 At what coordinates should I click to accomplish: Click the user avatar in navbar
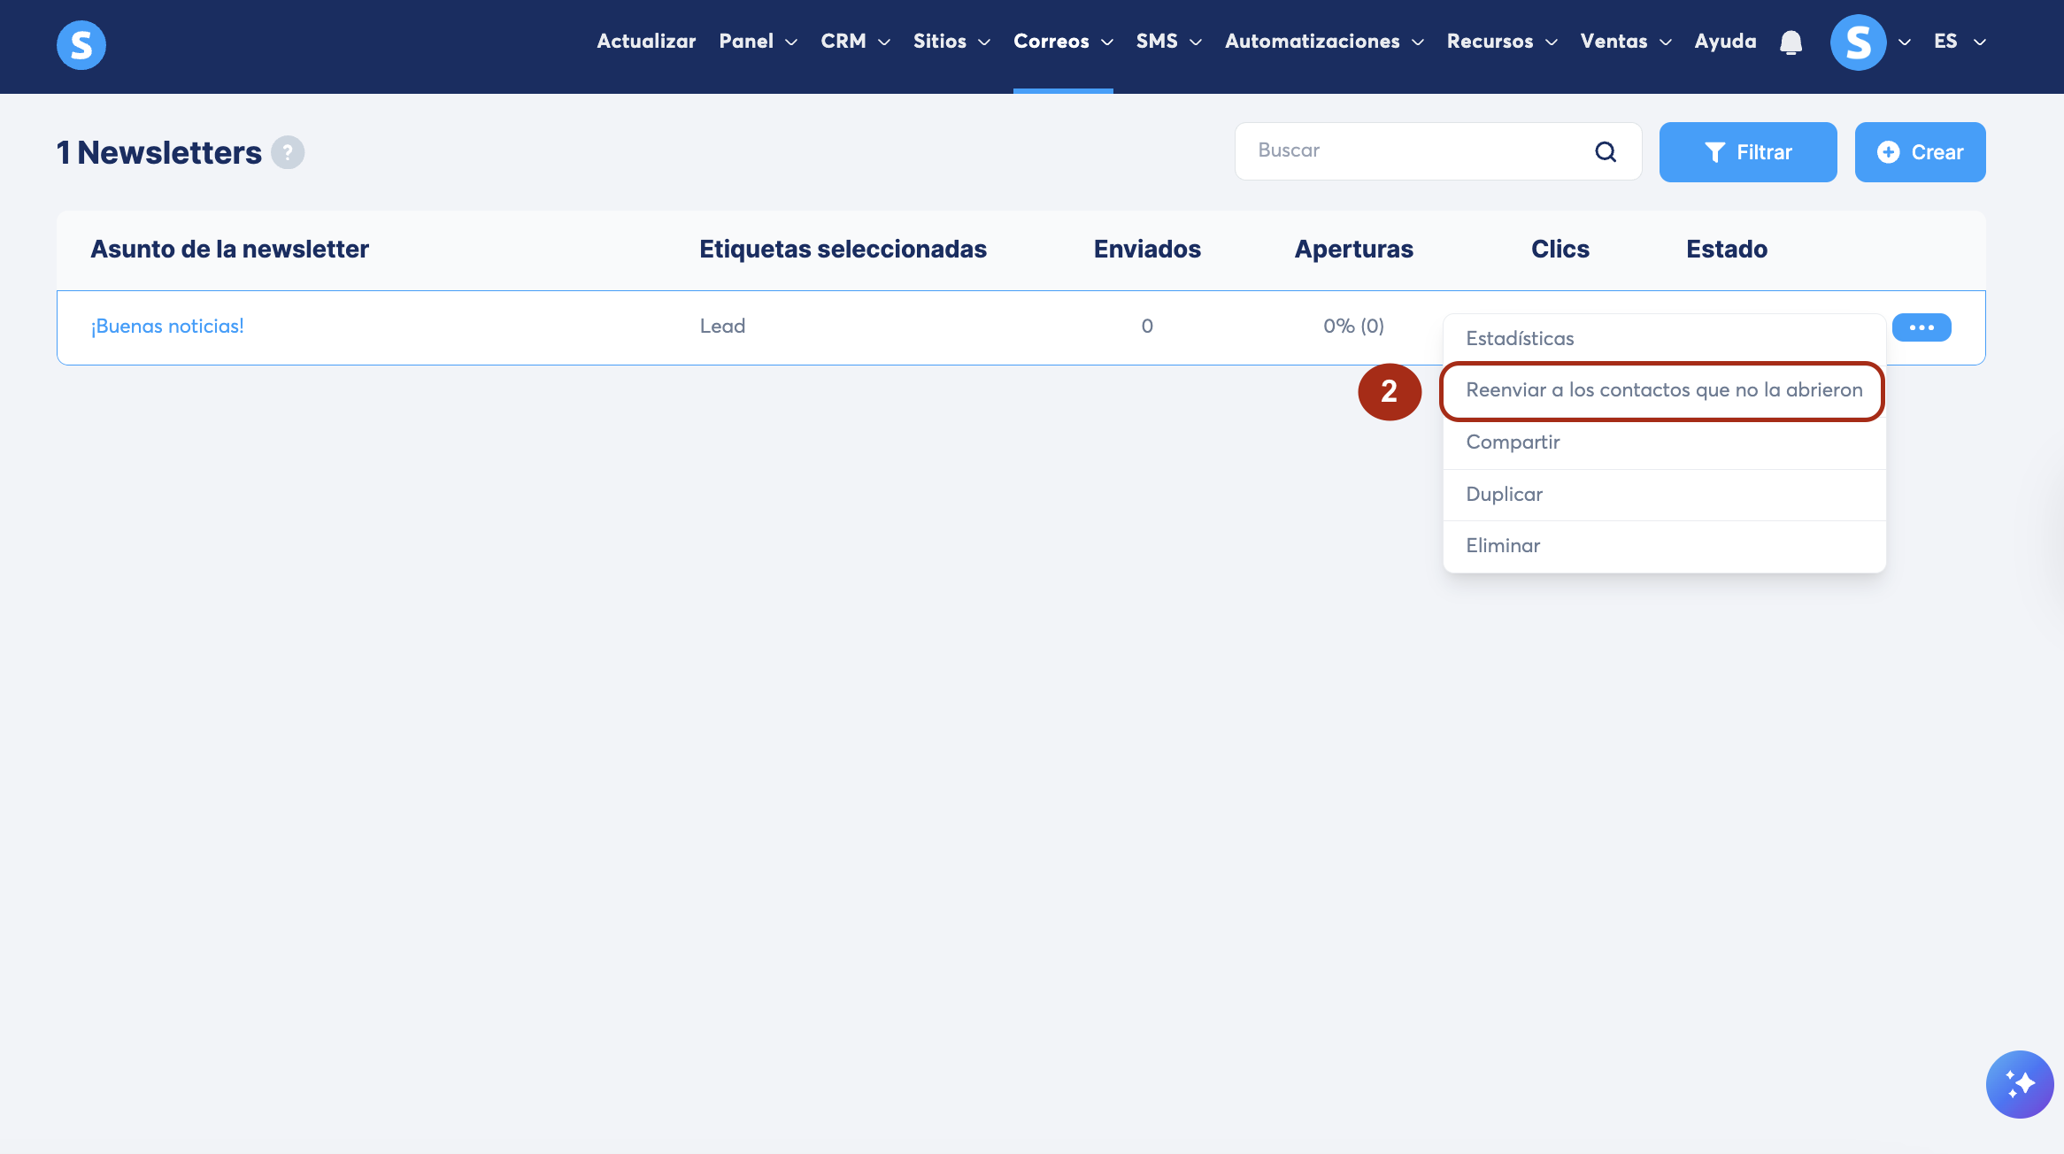pyautogui.click(x=1858, y=42)
